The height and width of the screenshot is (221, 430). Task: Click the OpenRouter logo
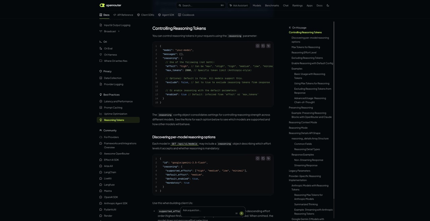[x=111, y=5]
